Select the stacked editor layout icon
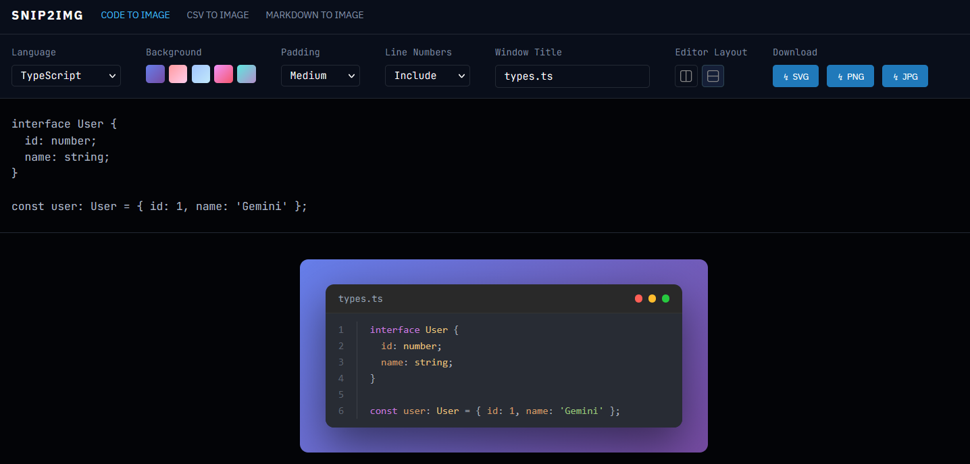Viewport: 970px width, 464px height. coord(713,76)
